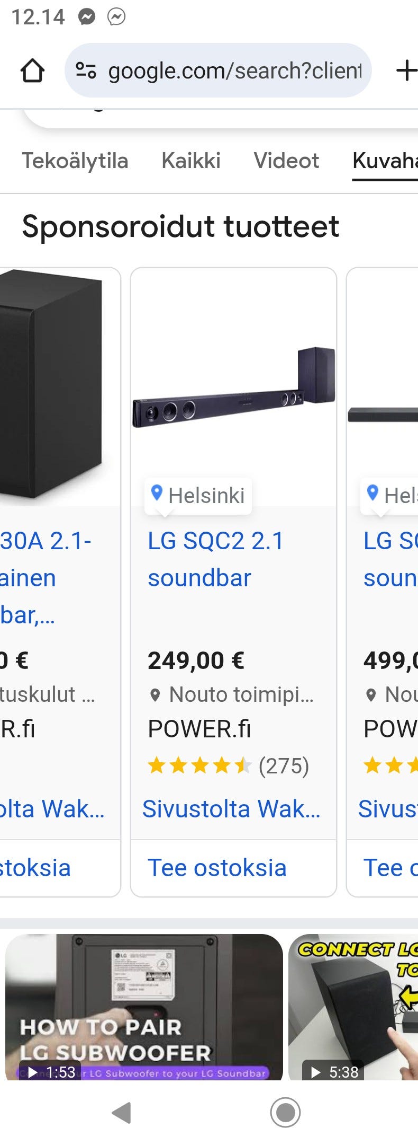The width and height of the screenshot is (418, 1145).
Task: Tap the Android back navigation arrow
Action: click(x=122, y=1112)
